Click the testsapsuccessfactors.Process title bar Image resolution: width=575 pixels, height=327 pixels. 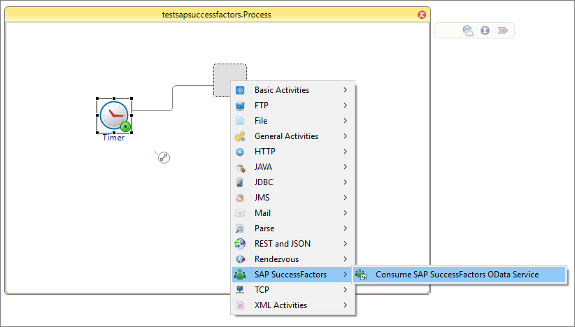216,15
